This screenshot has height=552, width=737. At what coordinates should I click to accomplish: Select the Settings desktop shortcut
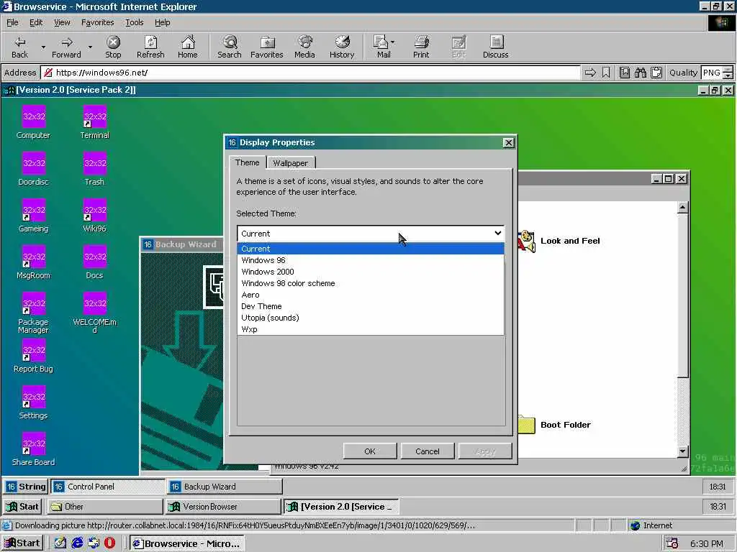(33, 402)
